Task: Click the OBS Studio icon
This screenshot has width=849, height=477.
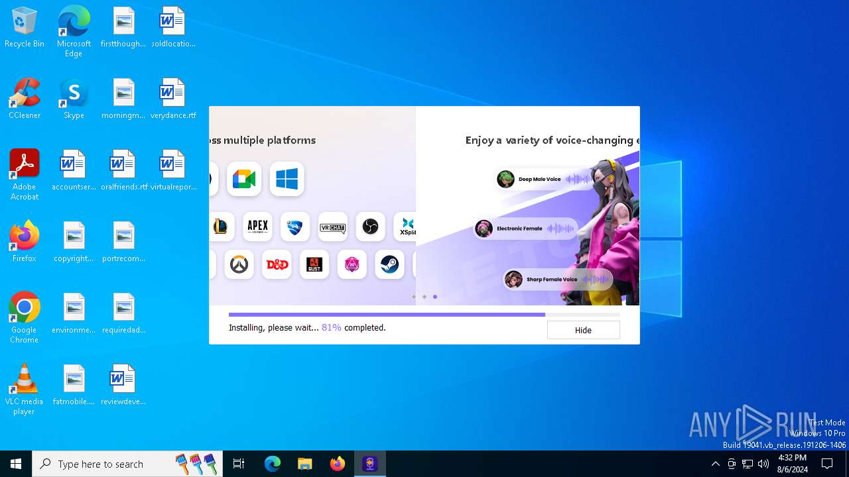Action: (x=371, y=227)
